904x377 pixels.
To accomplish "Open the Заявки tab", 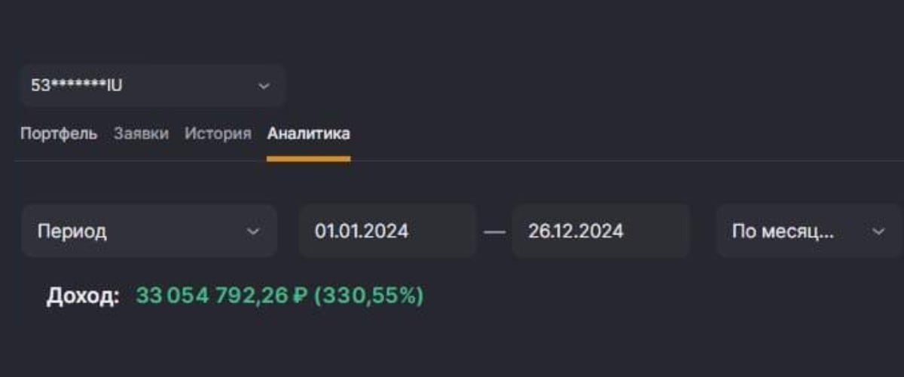I will (x=141, y=133).
